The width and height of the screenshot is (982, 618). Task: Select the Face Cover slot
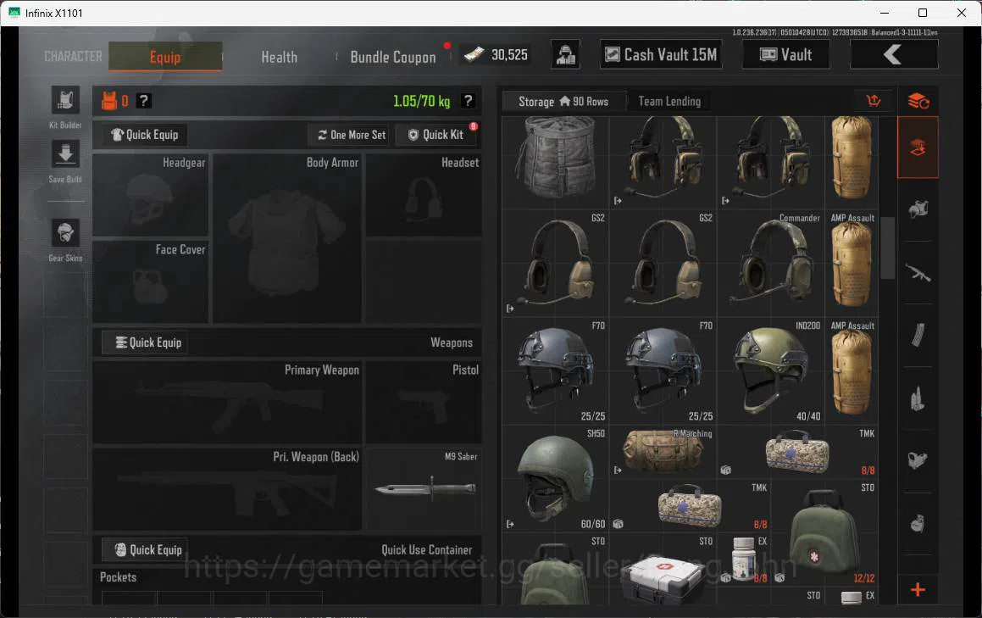(x=150, y=281)
